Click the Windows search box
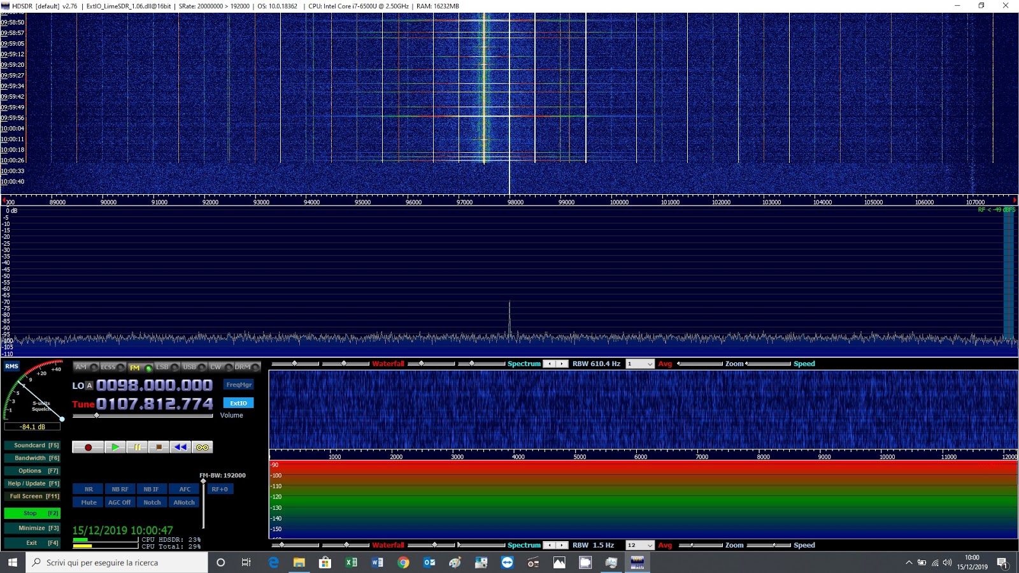Screen dimensions: 1019x573 (115, 563)
